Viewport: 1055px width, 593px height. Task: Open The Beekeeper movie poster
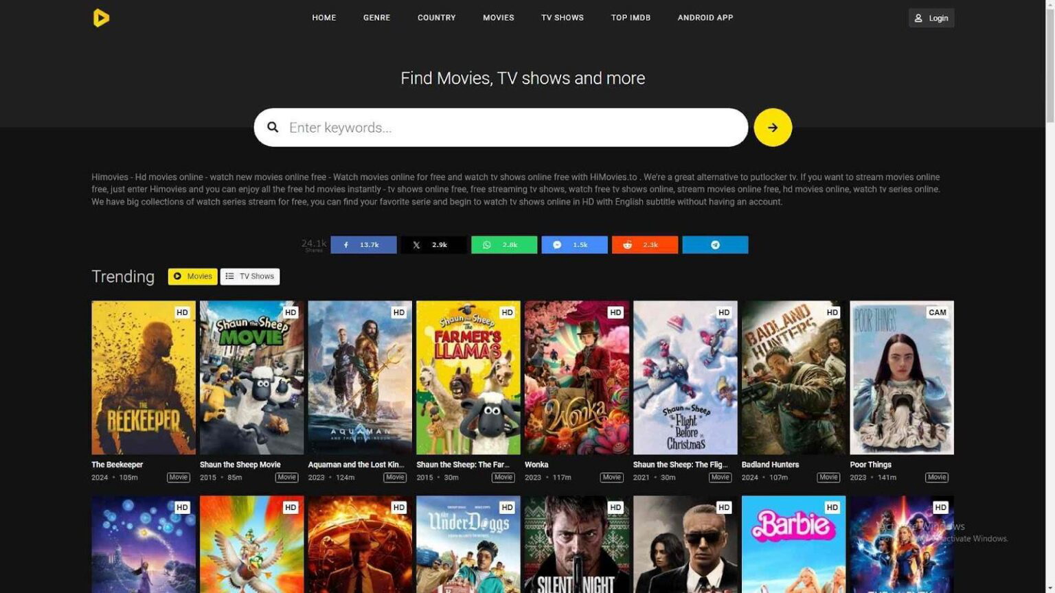point(144,377)
